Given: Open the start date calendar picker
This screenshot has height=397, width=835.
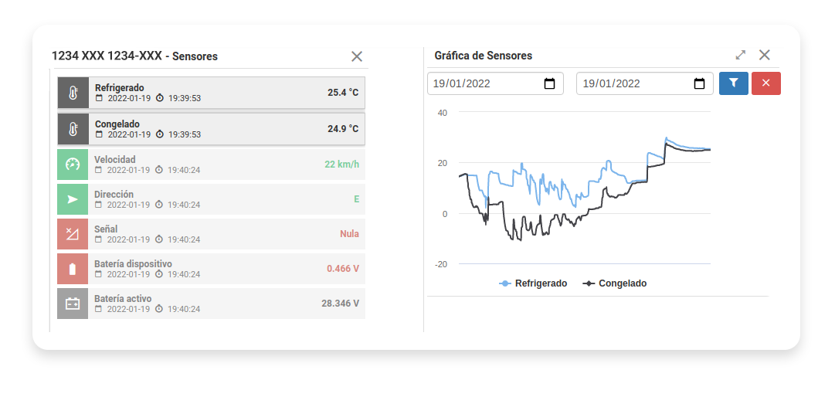Looking at the screenshot, I should (550, 83).
